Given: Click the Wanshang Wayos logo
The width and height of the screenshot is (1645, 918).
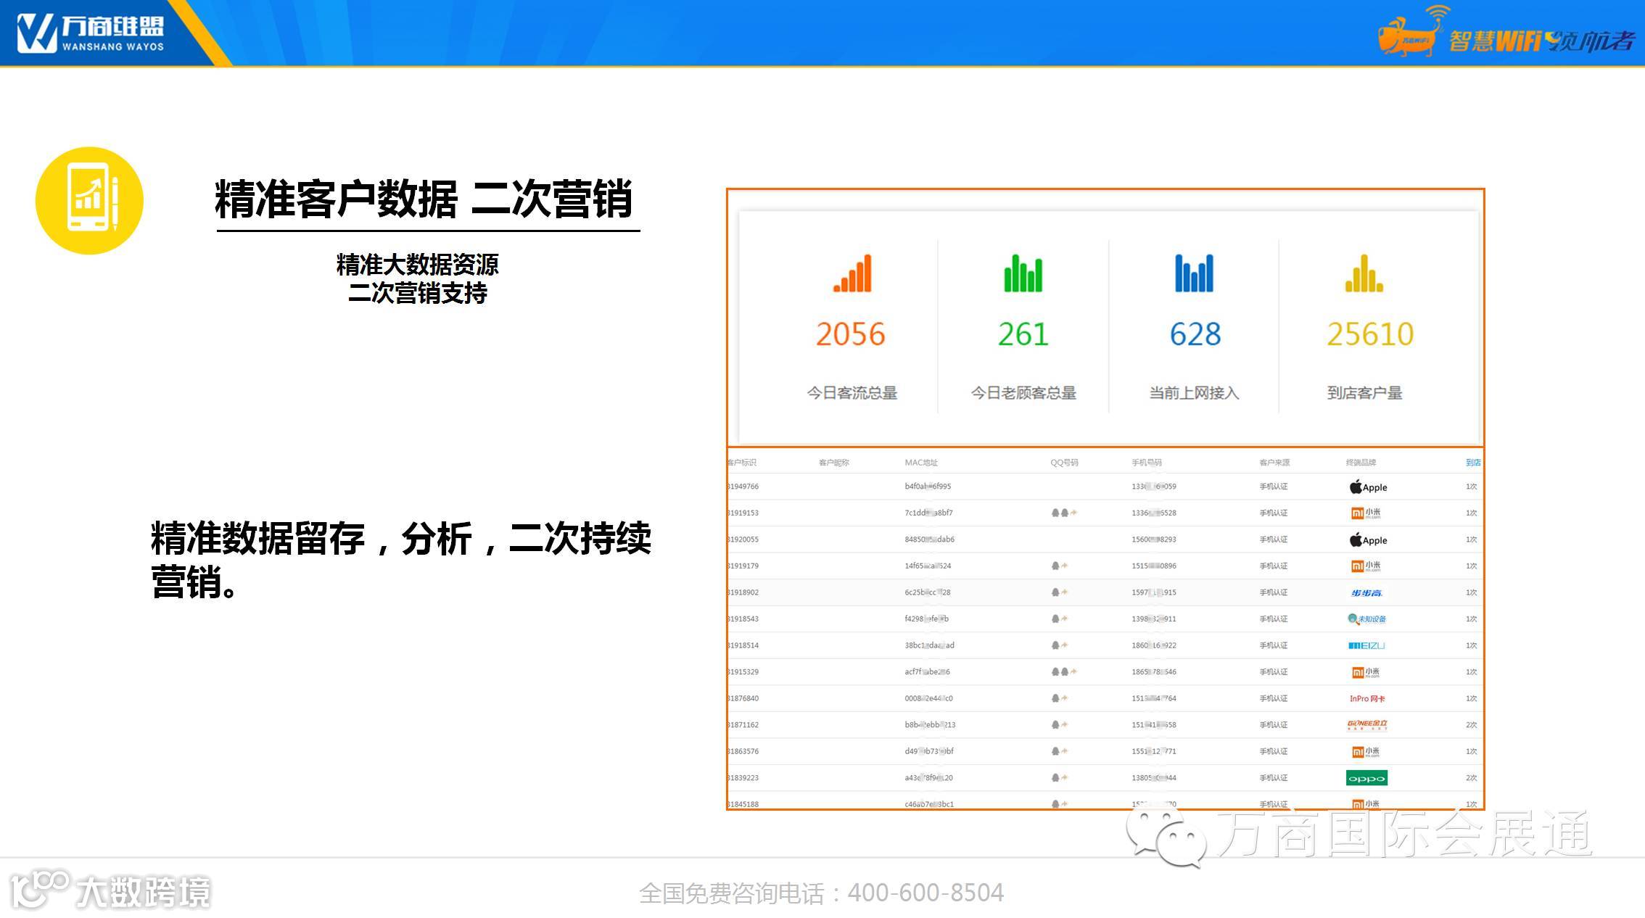Looking at the screenshot, I should (x=91, y=33).
